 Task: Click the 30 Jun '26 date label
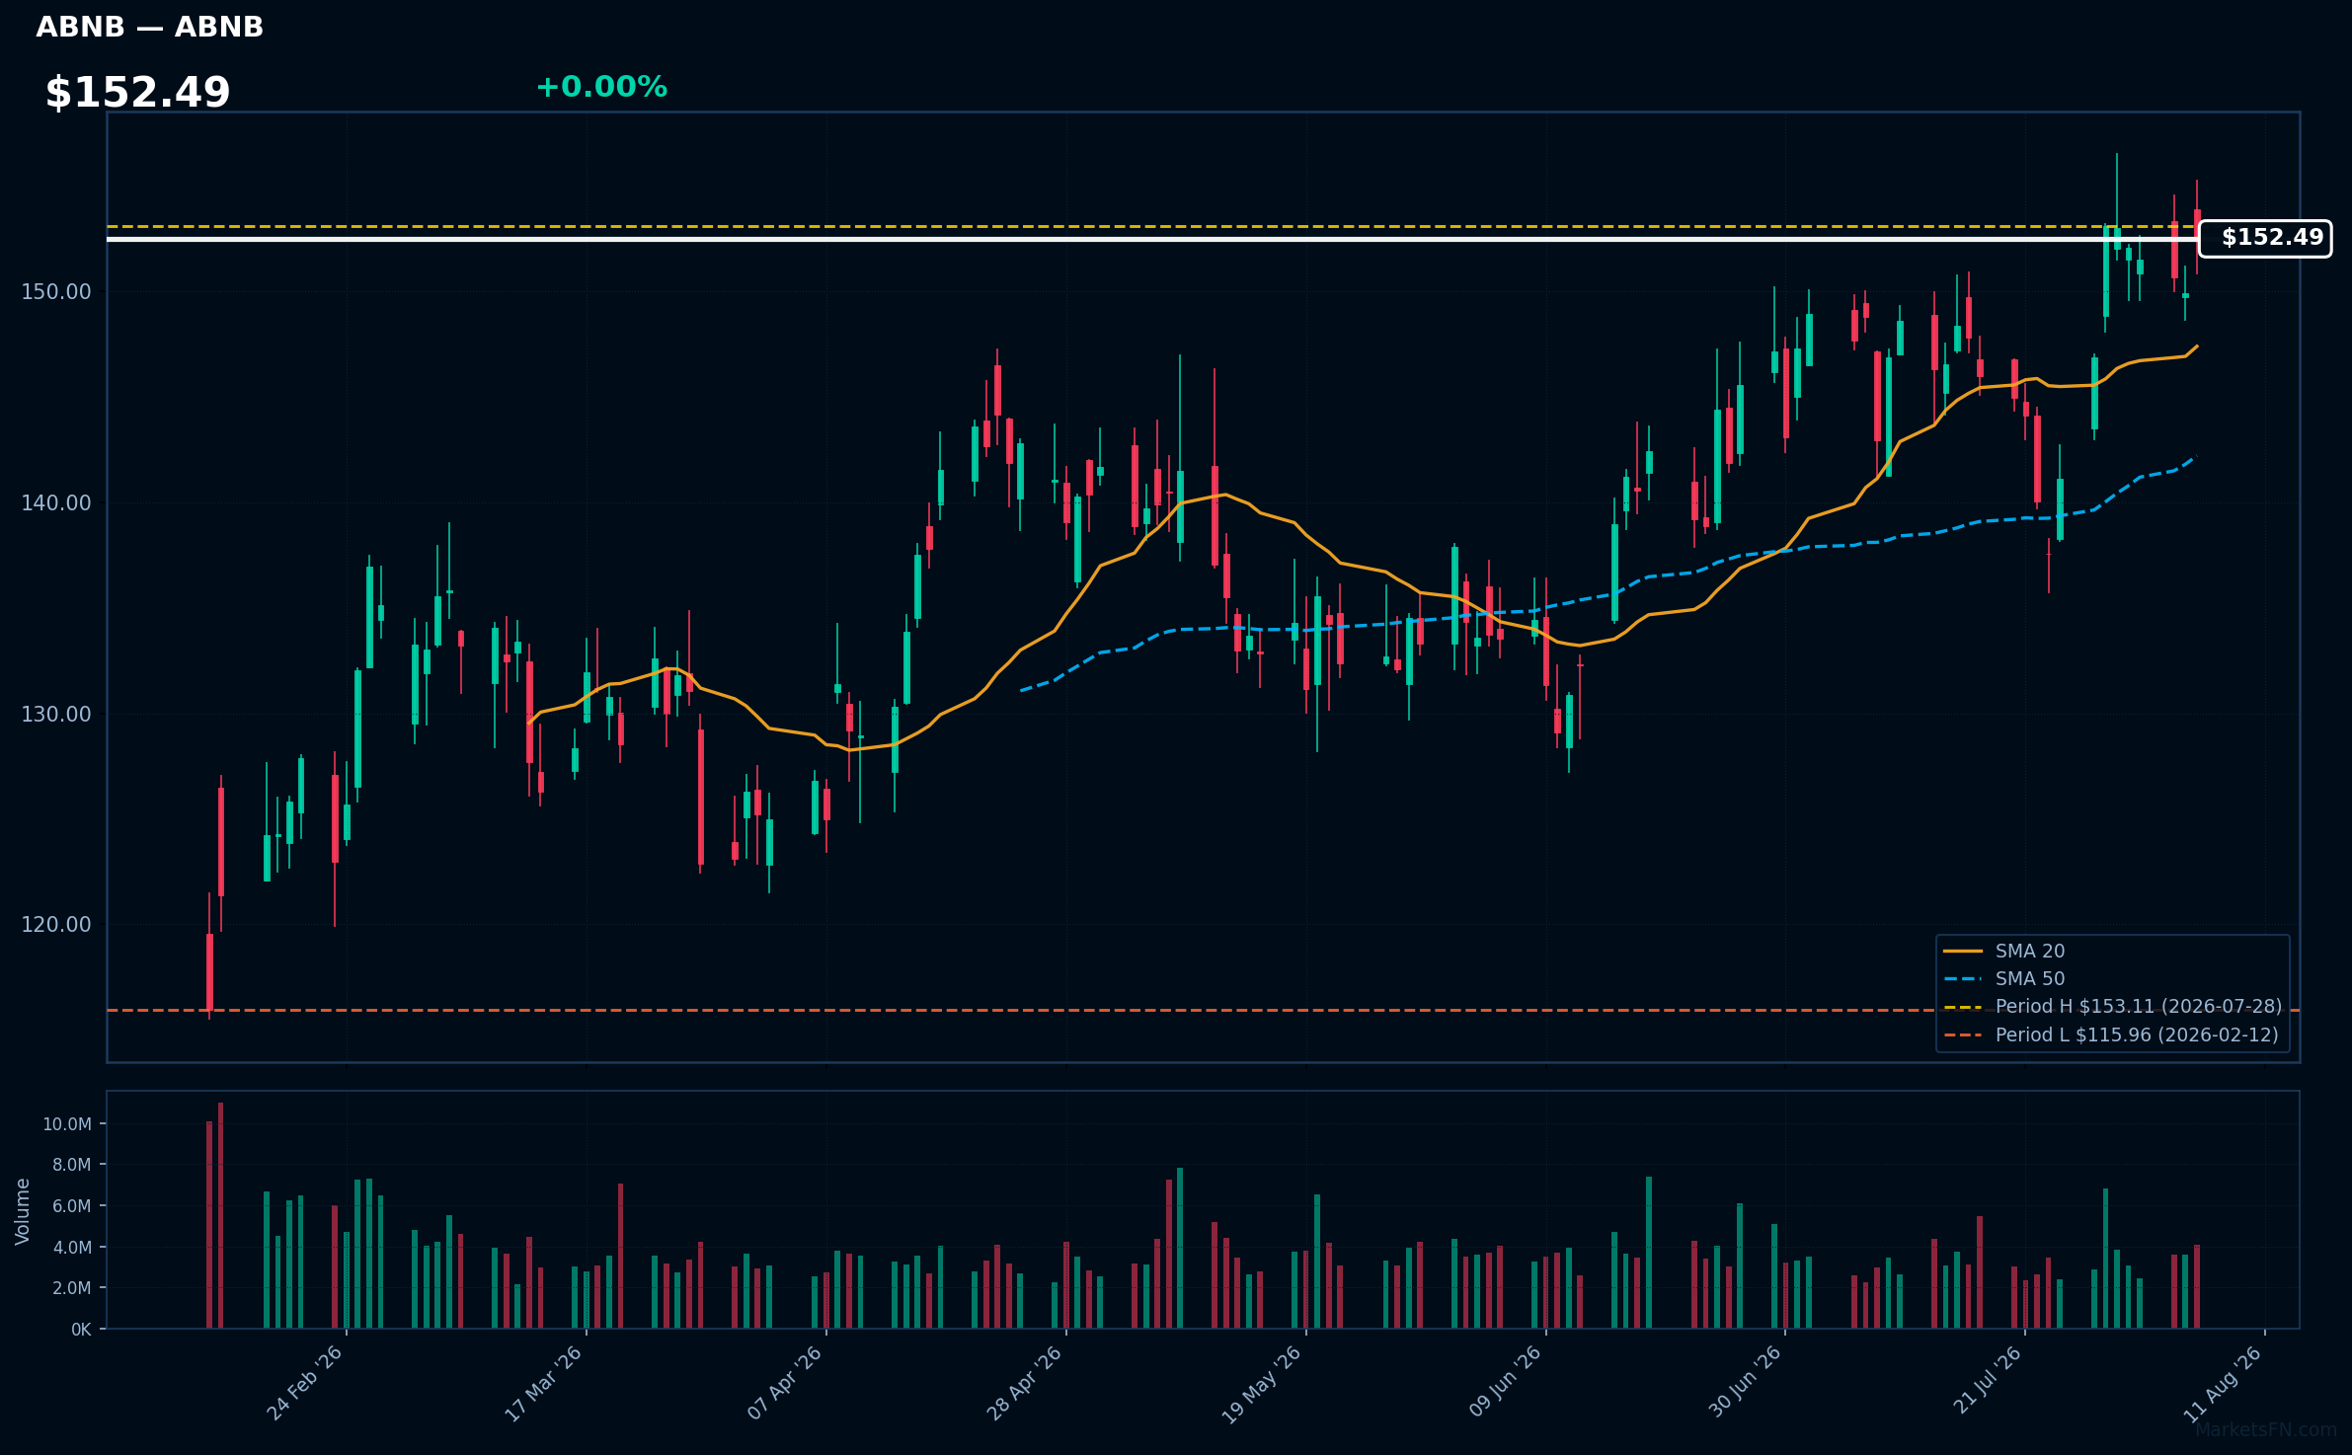coord(1745,1383)
